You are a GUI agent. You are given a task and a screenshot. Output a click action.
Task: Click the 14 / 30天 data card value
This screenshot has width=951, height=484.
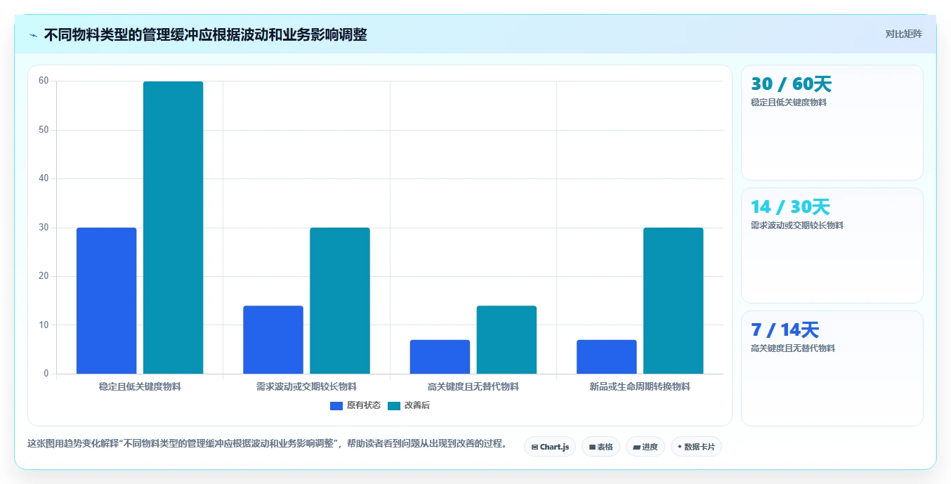click(790, 207)
